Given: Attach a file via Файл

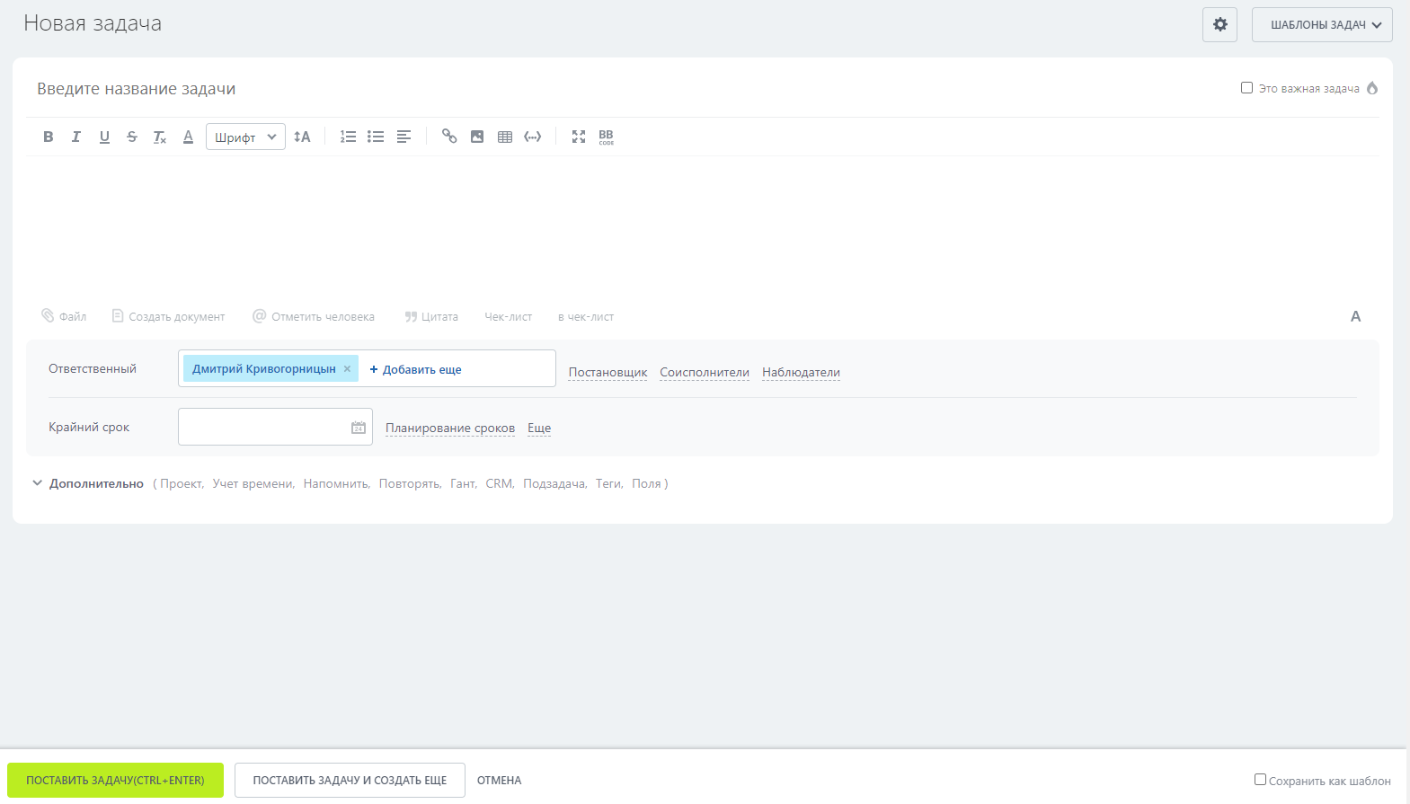Looking at the screenshot, I should [64, 316].
